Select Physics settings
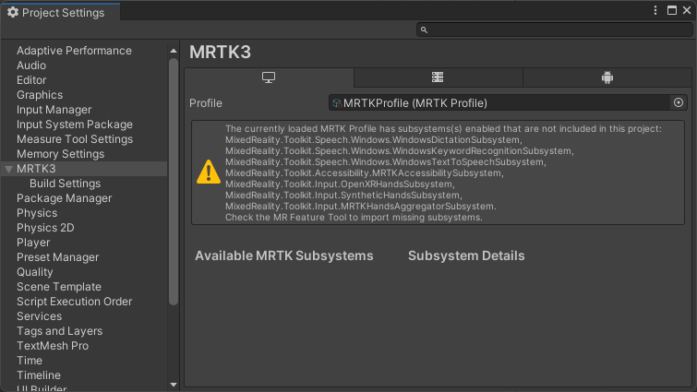The image size is (697, 392). click(x=37, y=213)
